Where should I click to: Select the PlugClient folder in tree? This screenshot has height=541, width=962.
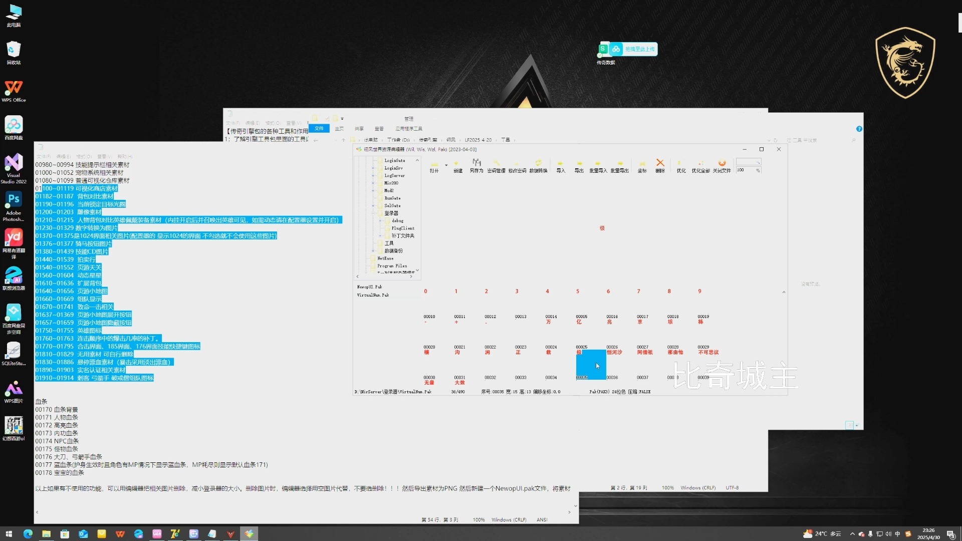point(402,228)
